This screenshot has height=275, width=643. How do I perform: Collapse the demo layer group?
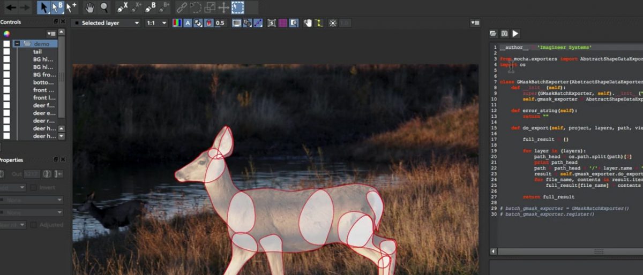click(18, 44)
